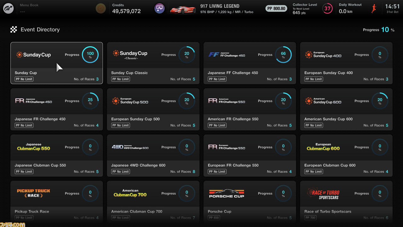The image size is (403, 227).
Task: Click Sunday Cup 100% progress ring
Action: 90,55
